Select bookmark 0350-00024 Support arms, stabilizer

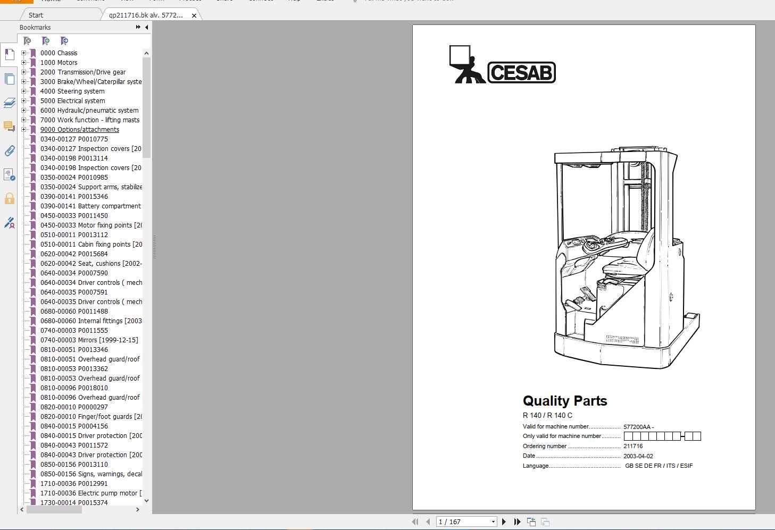(x=91, y=187)
